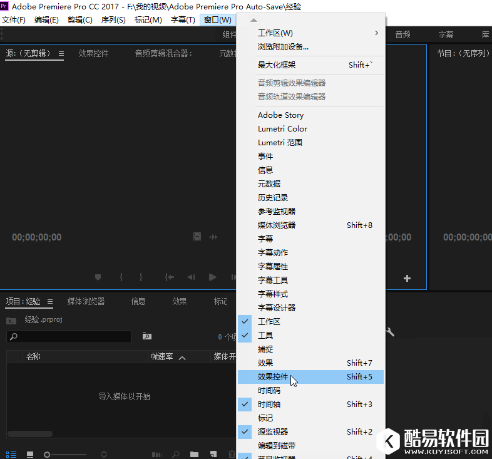Image resolution: width=492 pixels, height=459 pixels.
Task: Toggle the checked 源监视器 menu item
Action: 310,431
